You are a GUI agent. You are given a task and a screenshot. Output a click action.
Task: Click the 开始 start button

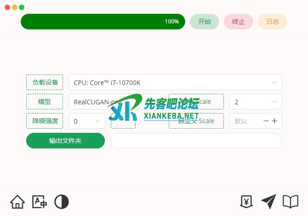click(x=205, y=22)
